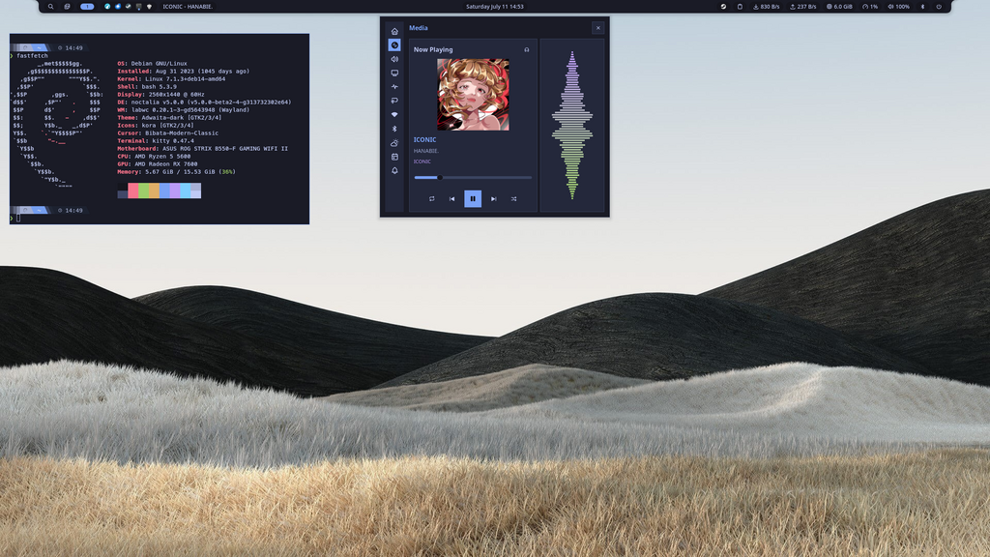Image resolution: width=990 pixels, height=557 pixels.
Task: Open the terminal monitor taskbar app icon
Action: [139, 7]
